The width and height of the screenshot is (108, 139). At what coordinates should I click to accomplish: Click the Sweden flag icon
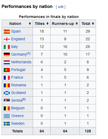pos(7,124)
